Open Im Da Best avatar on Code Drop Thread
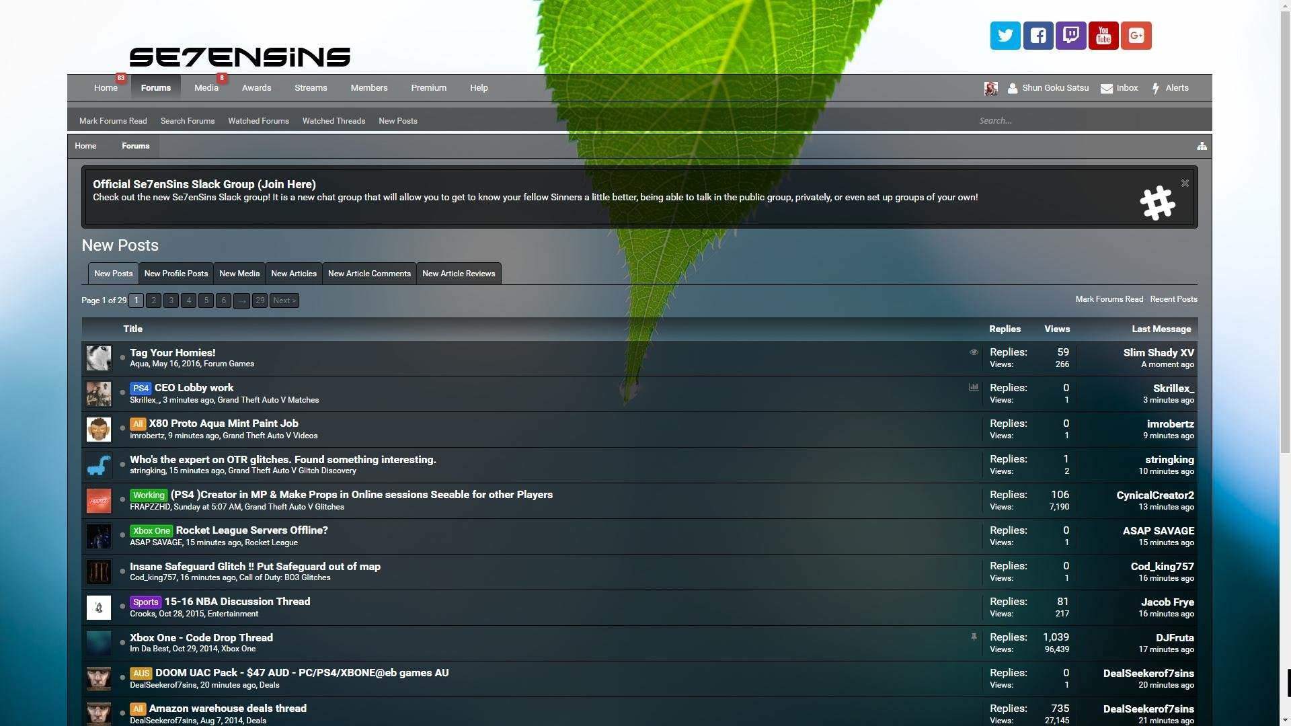The image size is (1291, 726). click(99, 643)
